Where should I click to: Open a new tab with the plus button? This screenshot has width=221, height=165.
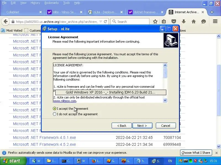pos(212,12)
